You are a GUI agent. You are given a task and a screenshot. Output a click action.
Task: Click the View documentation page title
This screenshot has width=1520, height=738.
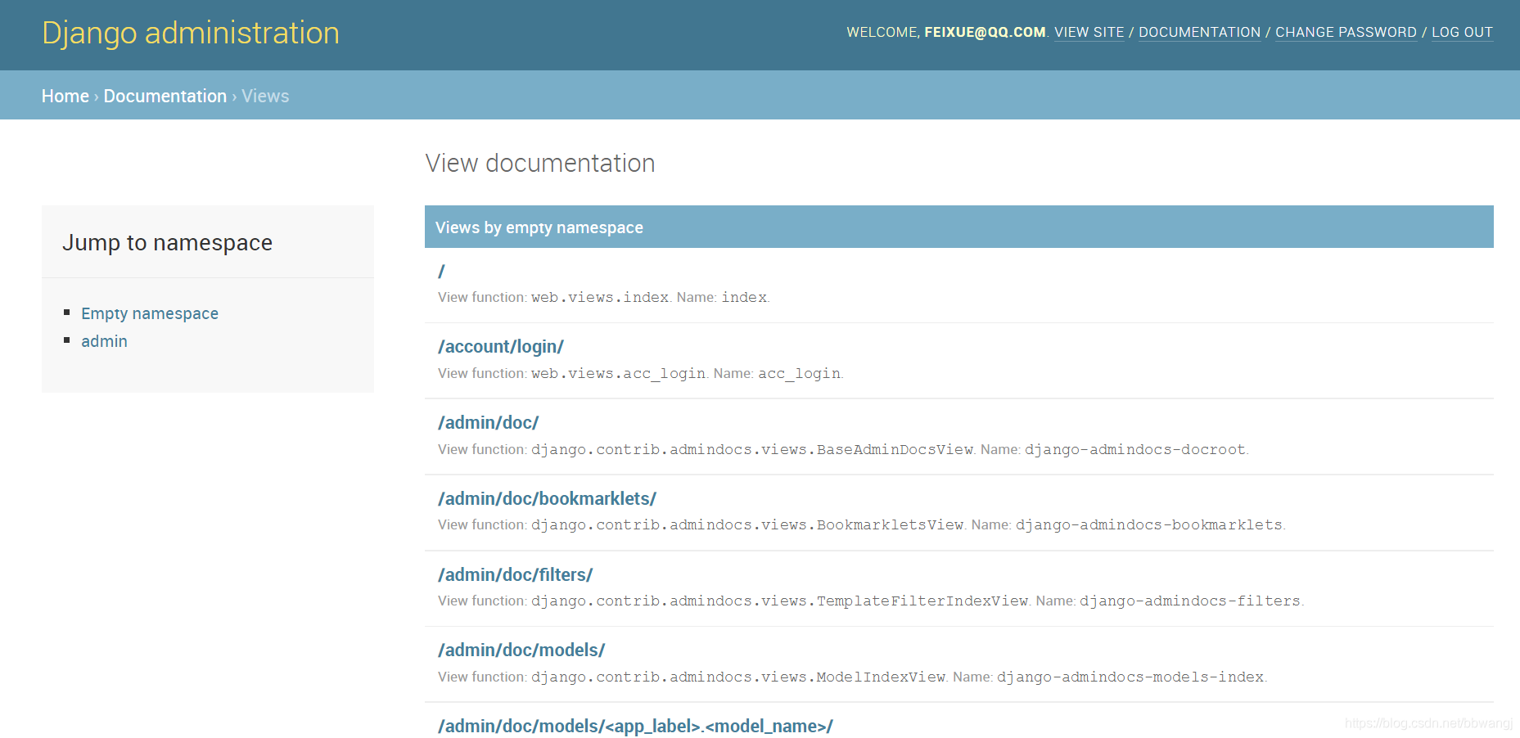(539, 164)
